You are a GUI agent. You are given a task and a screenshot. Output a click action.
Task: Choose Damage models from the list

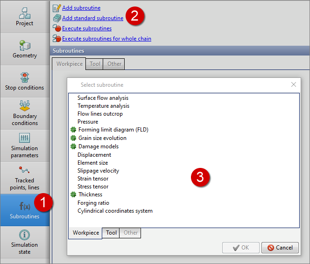[98, 146]
